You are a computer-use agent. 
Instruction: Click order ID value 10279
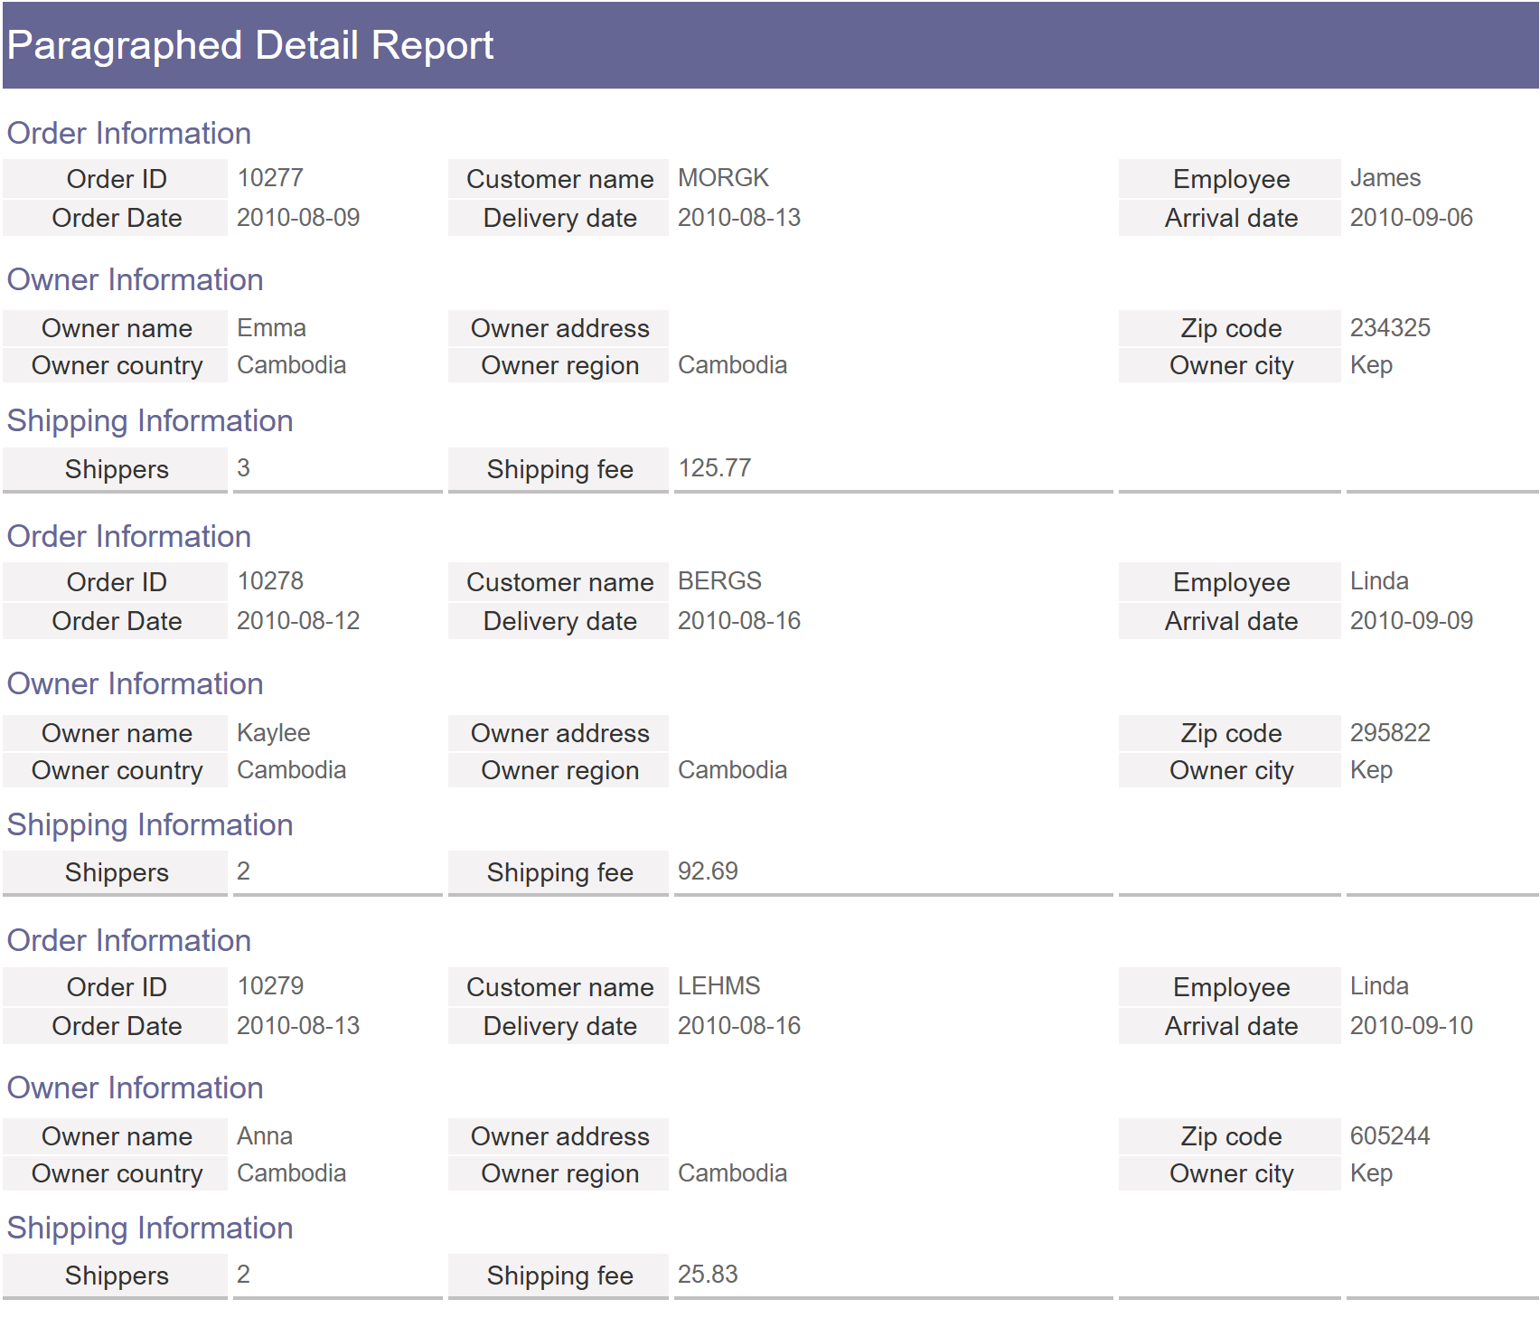(x=270, y=986)
